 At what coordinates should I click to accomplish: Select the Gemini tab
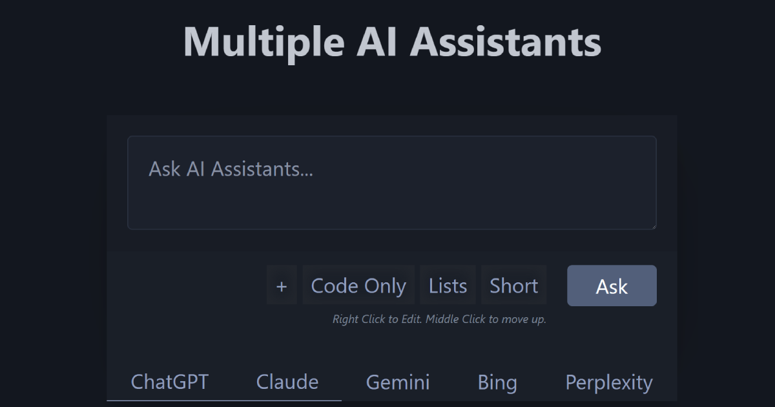(x=398, y=382)
